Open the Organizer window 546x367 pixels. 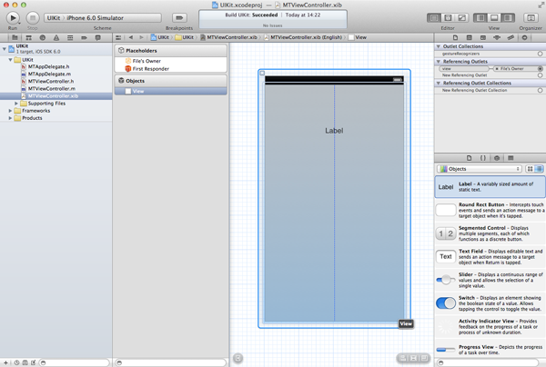[x=531, y=18]
